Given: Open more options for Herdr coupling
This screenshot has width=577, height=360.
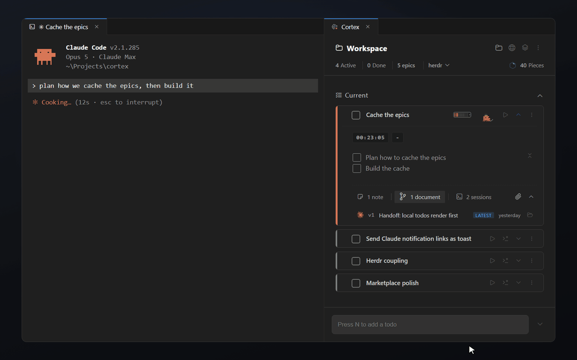Looking at the screenshot, I should [x=532, y=261].
